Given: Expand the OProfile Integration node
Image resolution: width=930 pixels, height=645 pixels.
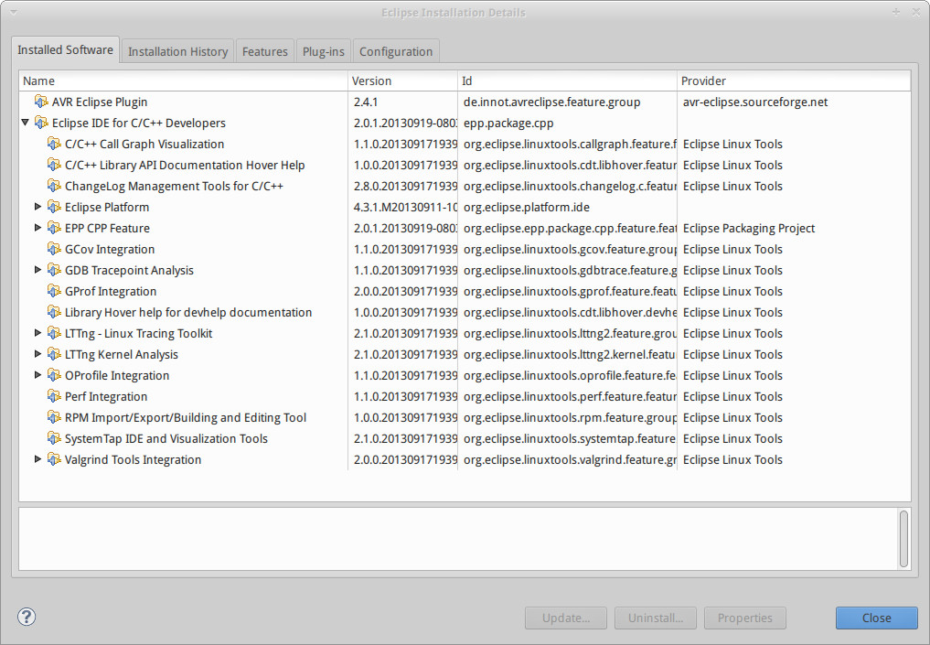Looking at the screenshot, I should click(38, 374).
